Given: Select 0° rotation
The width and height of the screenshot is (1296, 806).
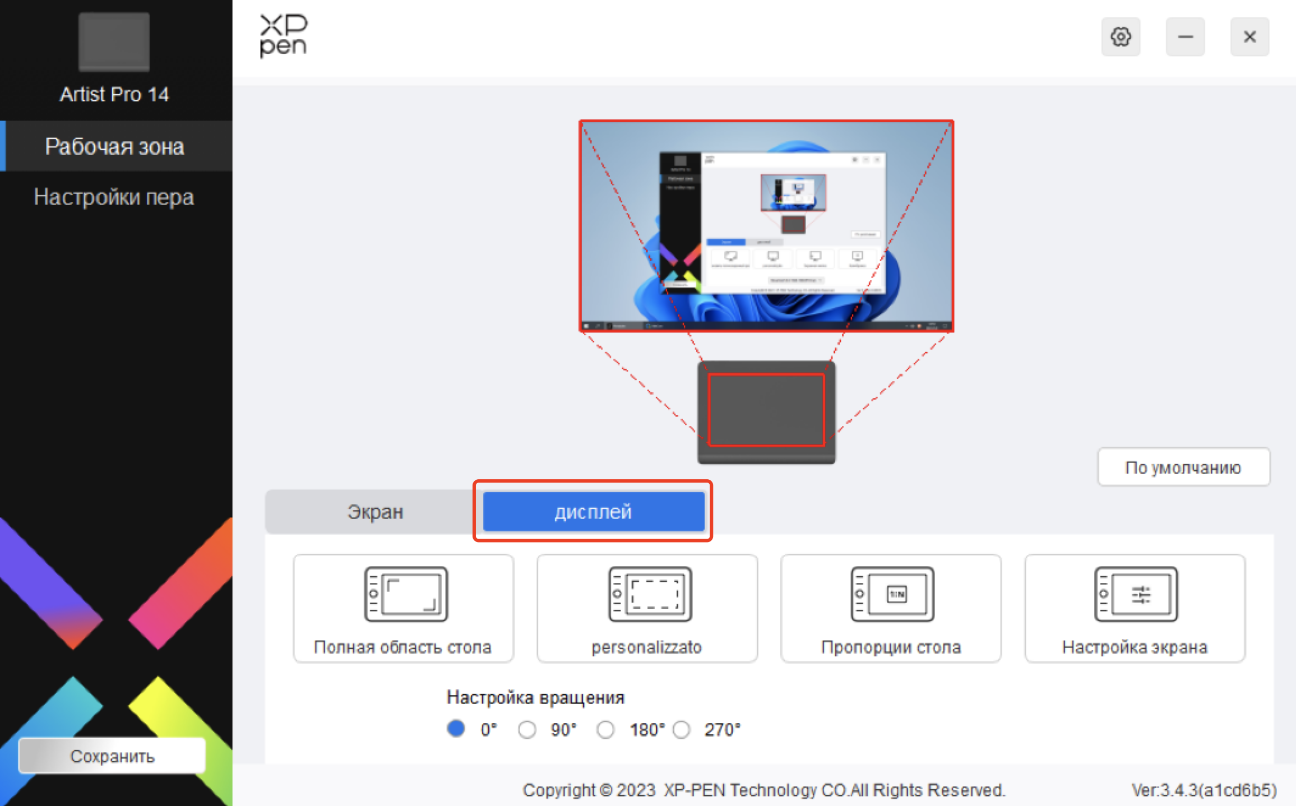Looking at the screenshot, I should [456, 729].
